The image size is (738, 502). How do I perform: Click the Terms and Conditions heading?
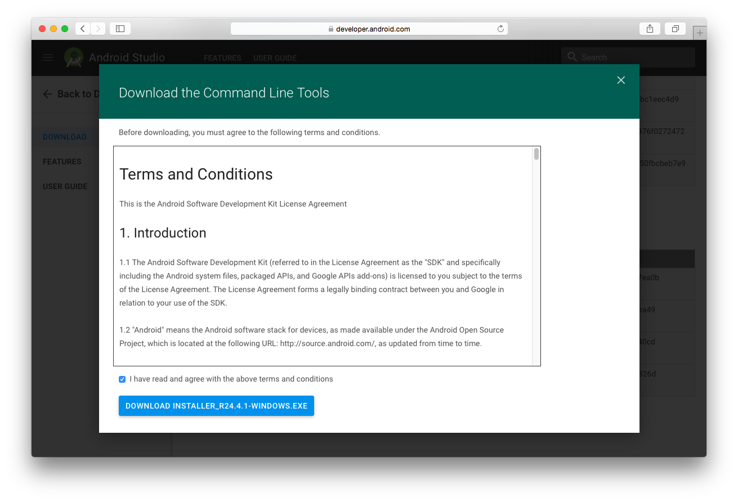(x=196, y=174)
